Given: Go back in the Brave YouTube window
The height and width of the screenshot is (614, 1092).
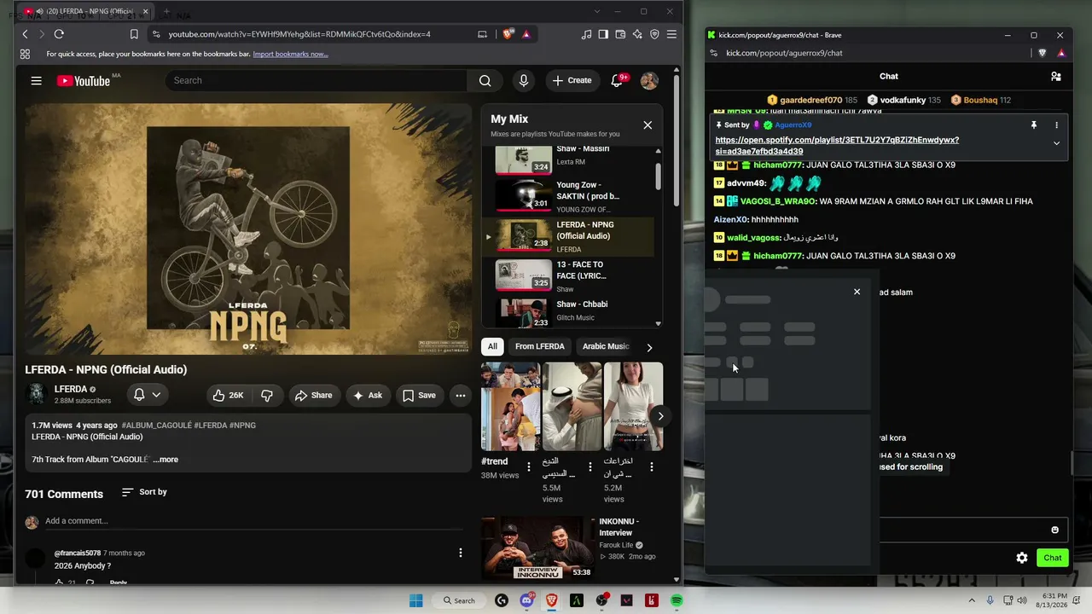Looking at the screenshot, I should (x=25, y=34).
